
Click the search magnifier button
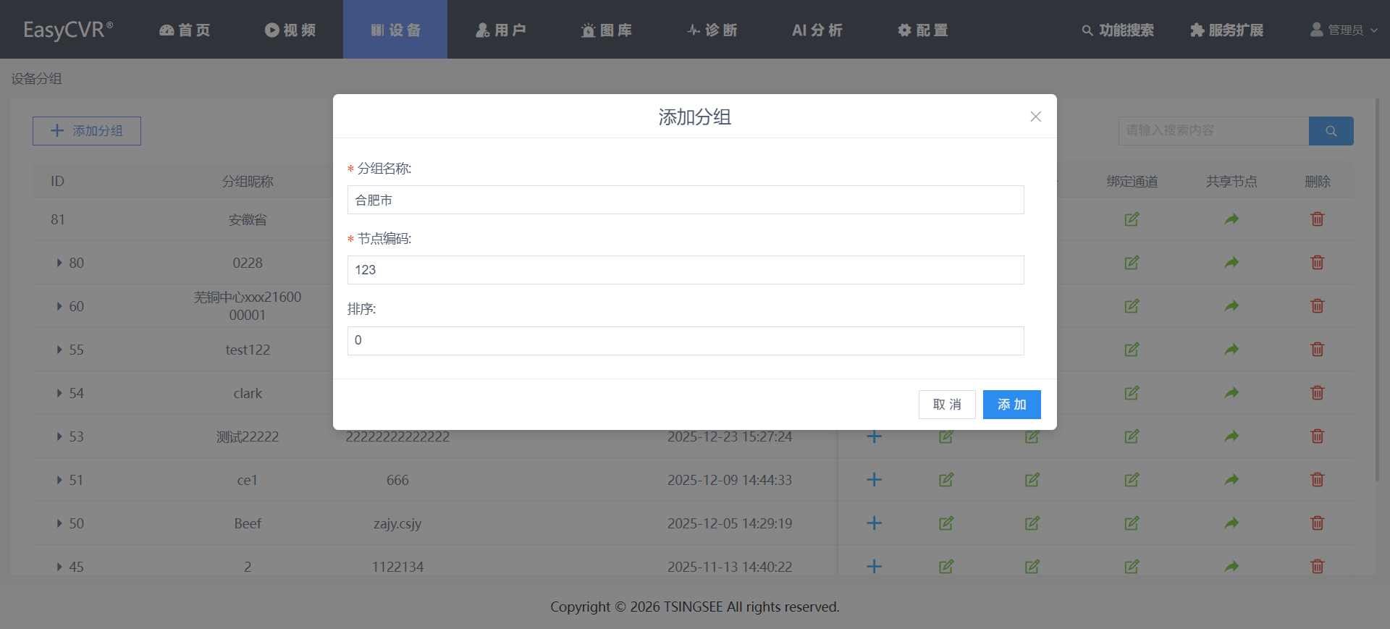(1331, 131)
